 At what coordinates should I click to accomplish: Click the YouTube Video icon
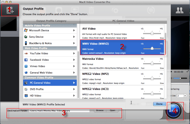click(26, 53)
